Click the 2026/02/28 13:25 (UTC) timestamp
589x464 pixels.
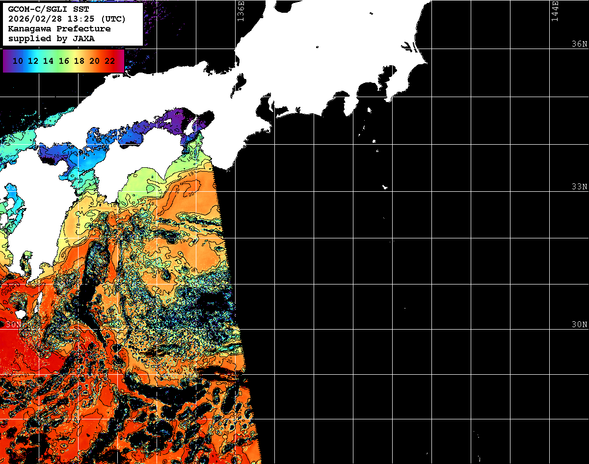point(67,19)
